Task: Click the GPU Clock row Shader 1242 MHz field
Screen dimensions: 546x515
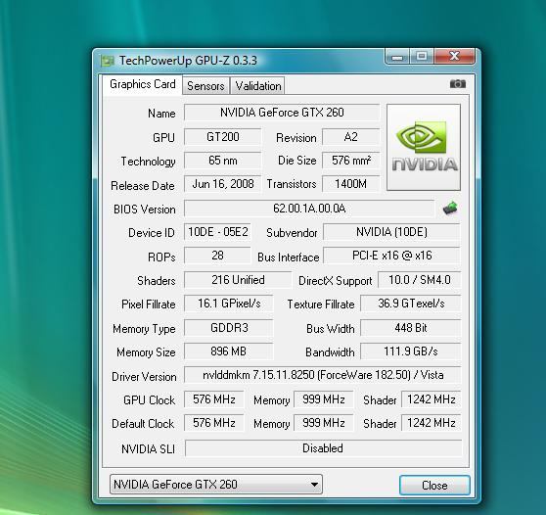Action: click(x=432, y=398)
